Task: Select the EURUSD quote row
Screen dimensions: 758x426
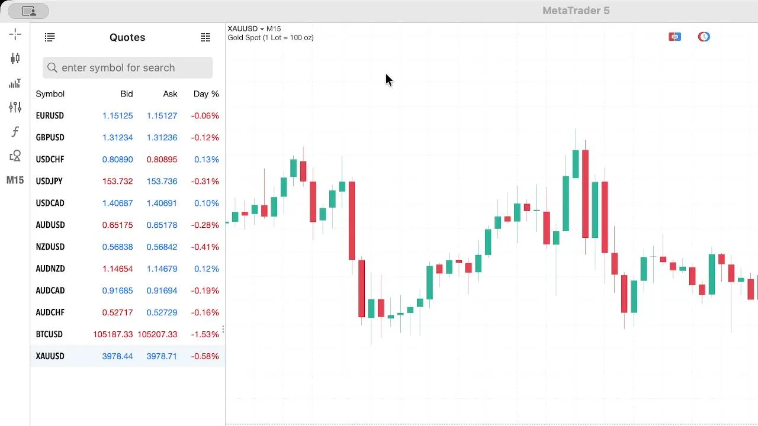Action: pos(127,115)
